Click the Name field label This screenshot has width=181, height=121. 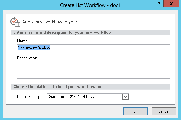[23, 41]
